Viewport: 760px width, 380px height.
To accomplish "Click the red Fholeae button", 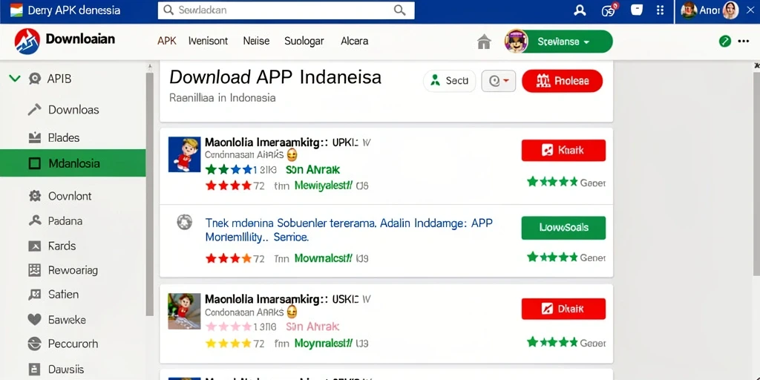I will click(563, 81).
